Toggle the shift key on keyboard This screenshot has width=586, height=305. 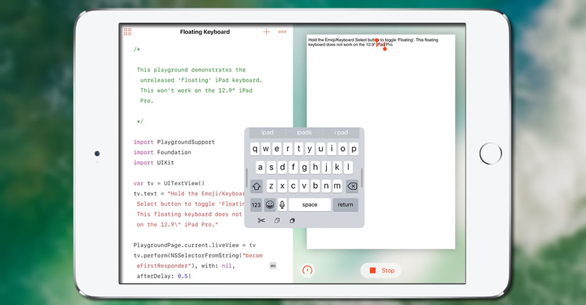point(257,186)
